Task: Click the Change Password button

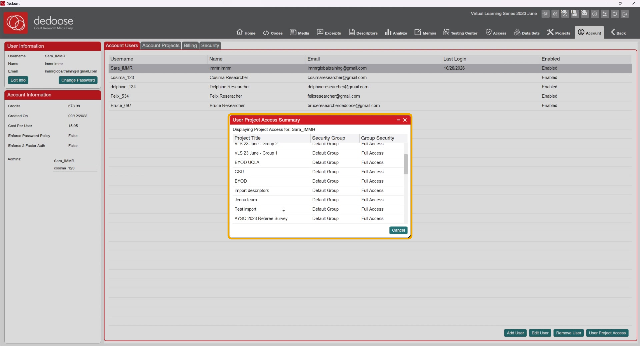Action: 78,80
